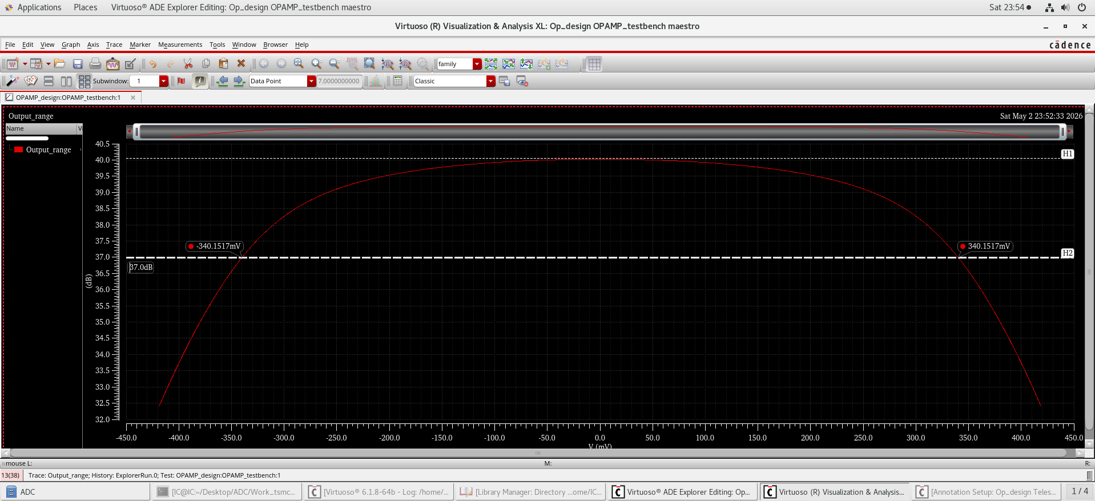Switch to Library Manager taskbar window
Viewport: 1095px width, 501px height.
pos(531,492)
